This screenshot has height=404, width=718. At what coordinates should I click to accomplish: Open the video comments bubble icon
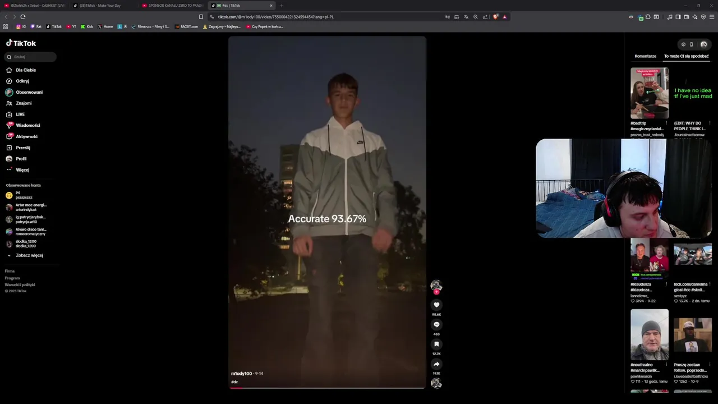pos(436,324)
